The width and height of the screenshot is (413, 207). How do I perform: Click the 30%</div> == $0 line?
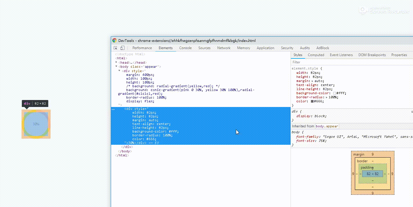(x=142, y=143)
